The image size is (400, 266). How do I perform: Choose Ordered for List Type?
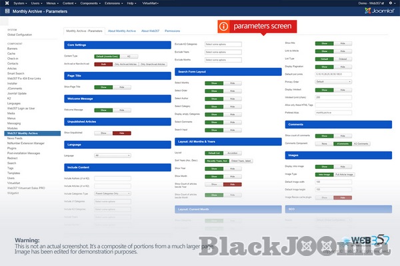click(342, 58)
